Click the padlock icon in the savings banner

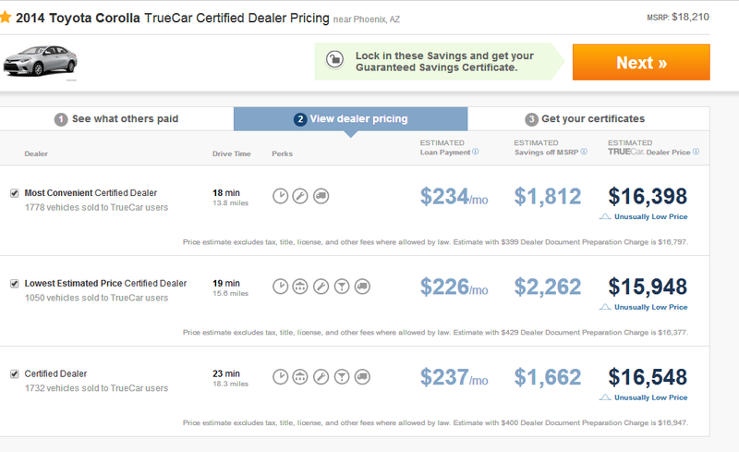pos(334,60)
